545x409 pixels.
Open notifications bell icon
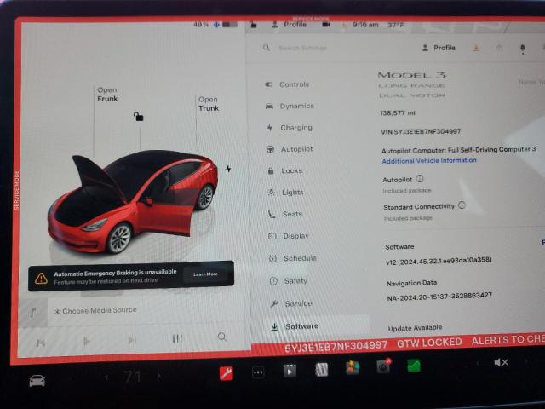point(522,49)
